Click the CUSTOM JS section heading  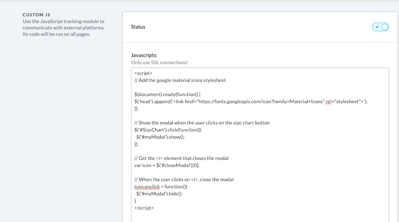(x=37, y=15)
